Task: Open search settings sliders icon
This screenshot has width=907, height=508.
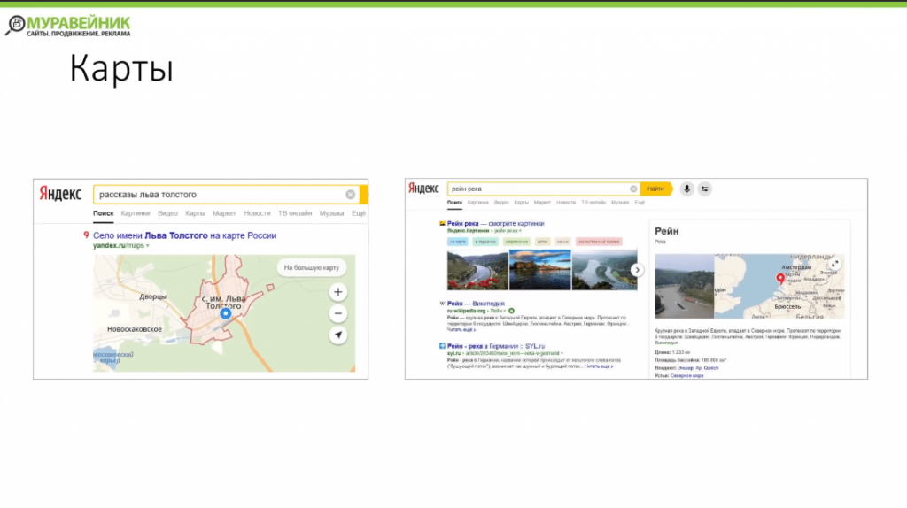Action: click(704, 189)
